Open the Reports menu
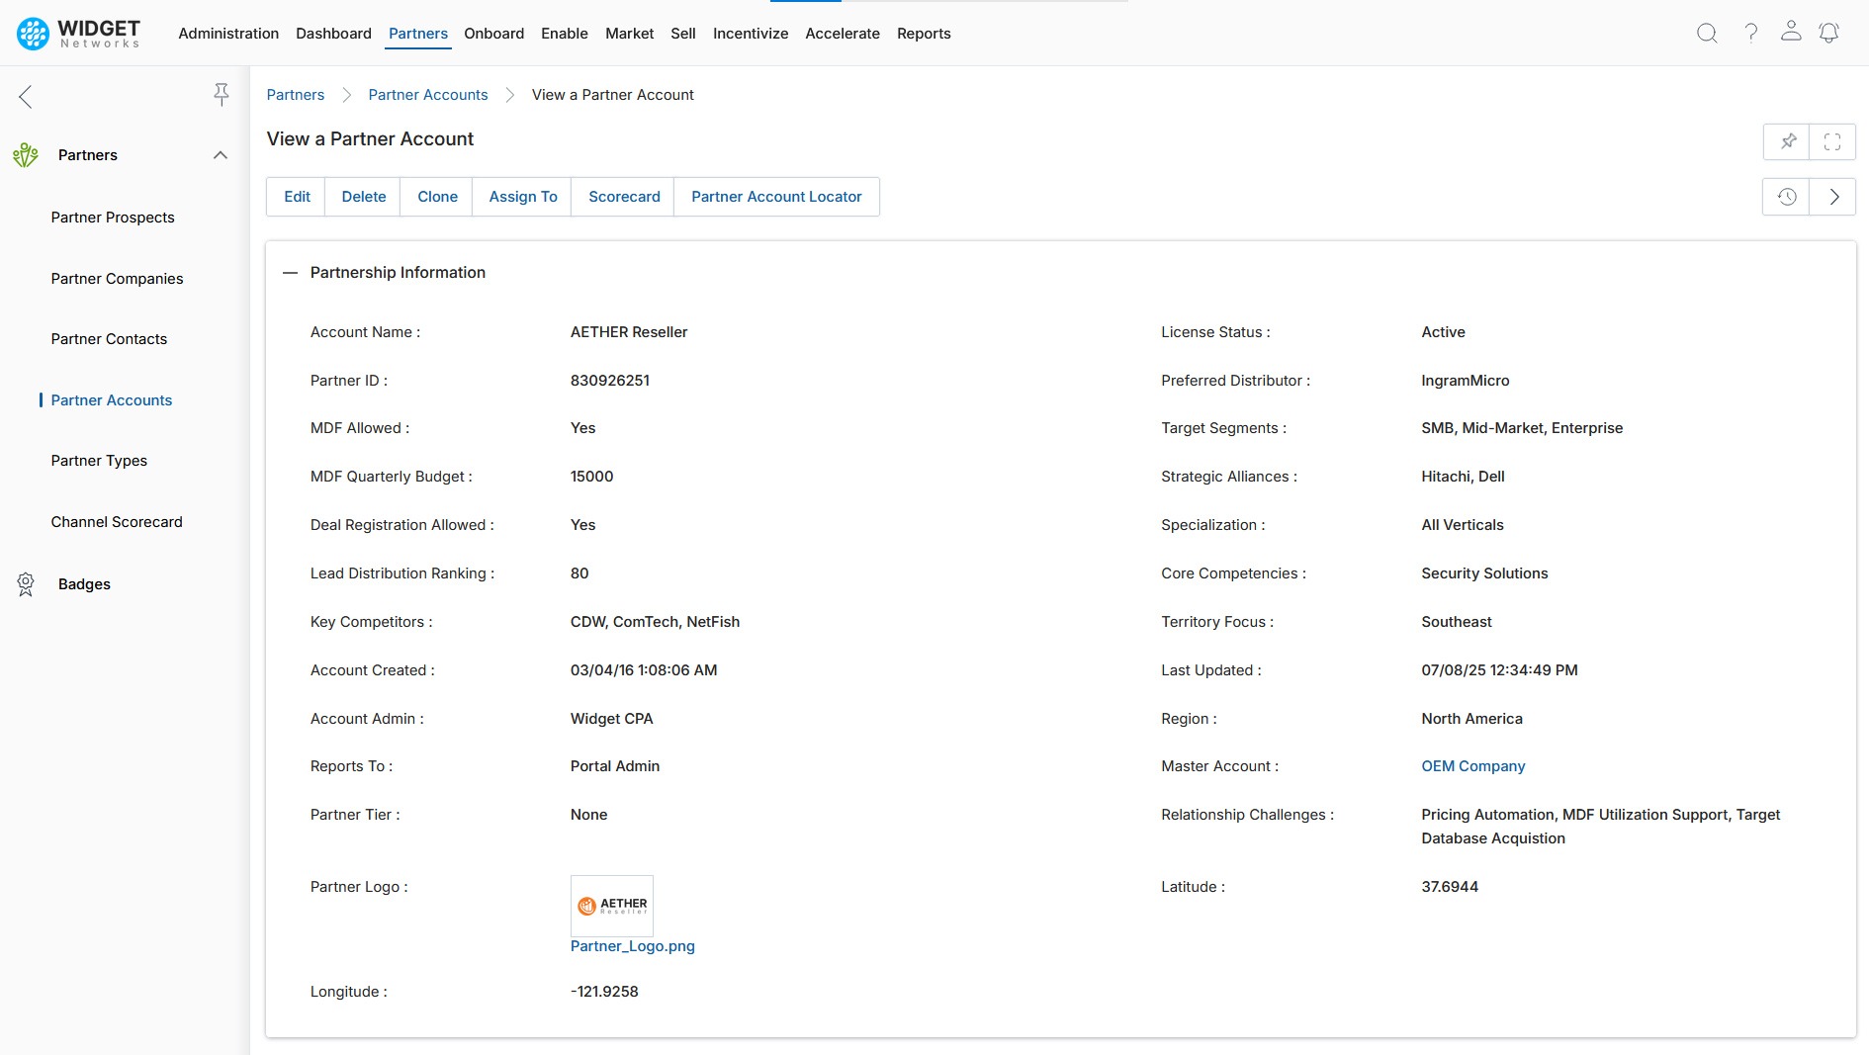 point(924,33)
